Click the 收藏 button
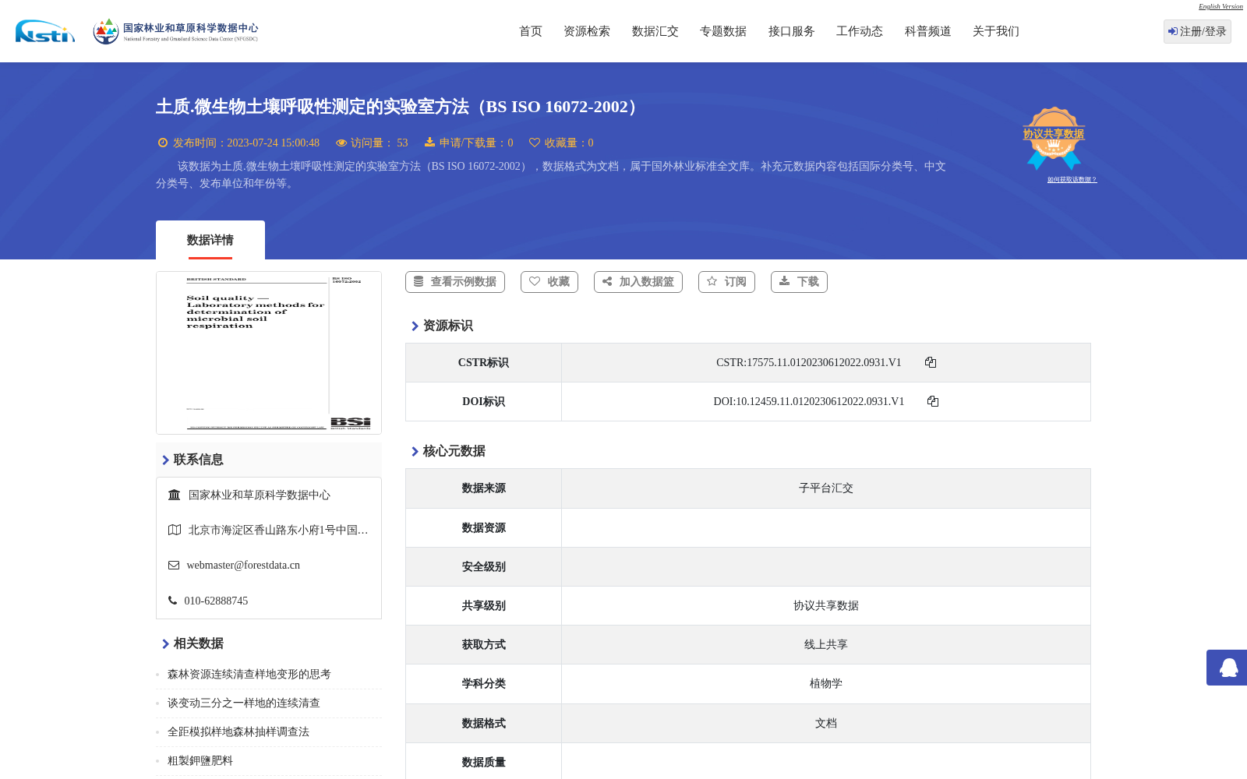The height and width of the screenshot is (779, 1247). (x=549, y=282)
